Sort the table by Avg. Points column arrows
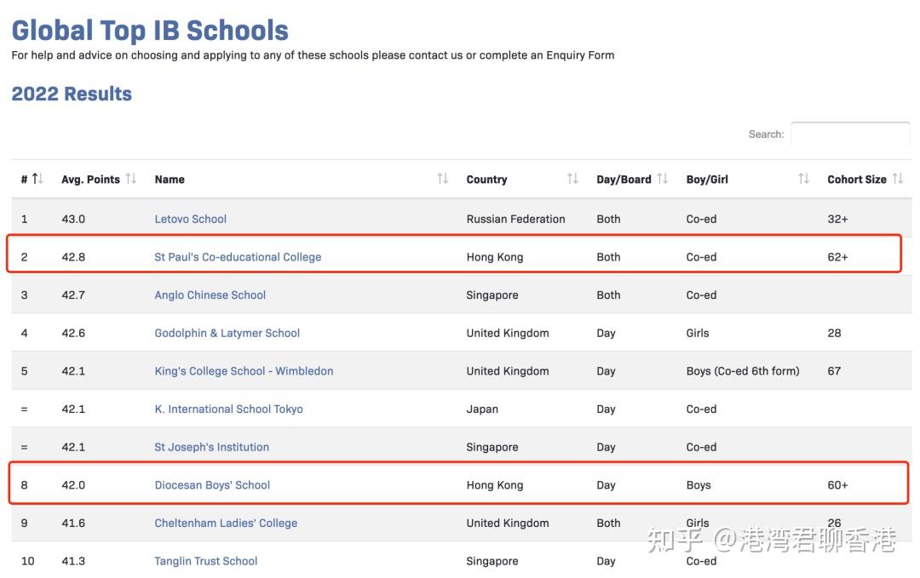Viewport: 920px width, 578px height. (131, 179)
